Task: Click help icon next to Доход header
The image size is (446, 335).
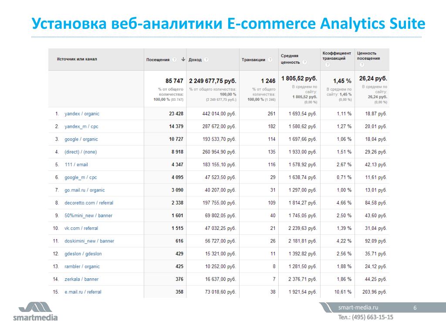Action: pos(206,59)
